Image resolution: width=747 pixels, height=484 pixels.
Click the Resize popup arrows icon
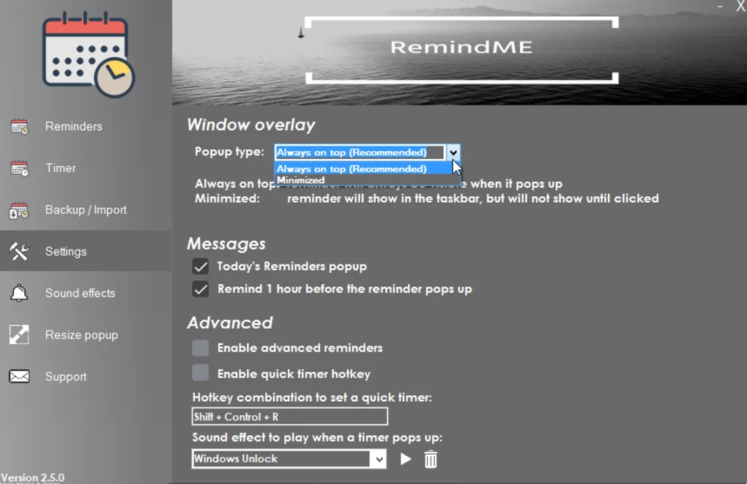pyautogui.click(x=18, y=335)
